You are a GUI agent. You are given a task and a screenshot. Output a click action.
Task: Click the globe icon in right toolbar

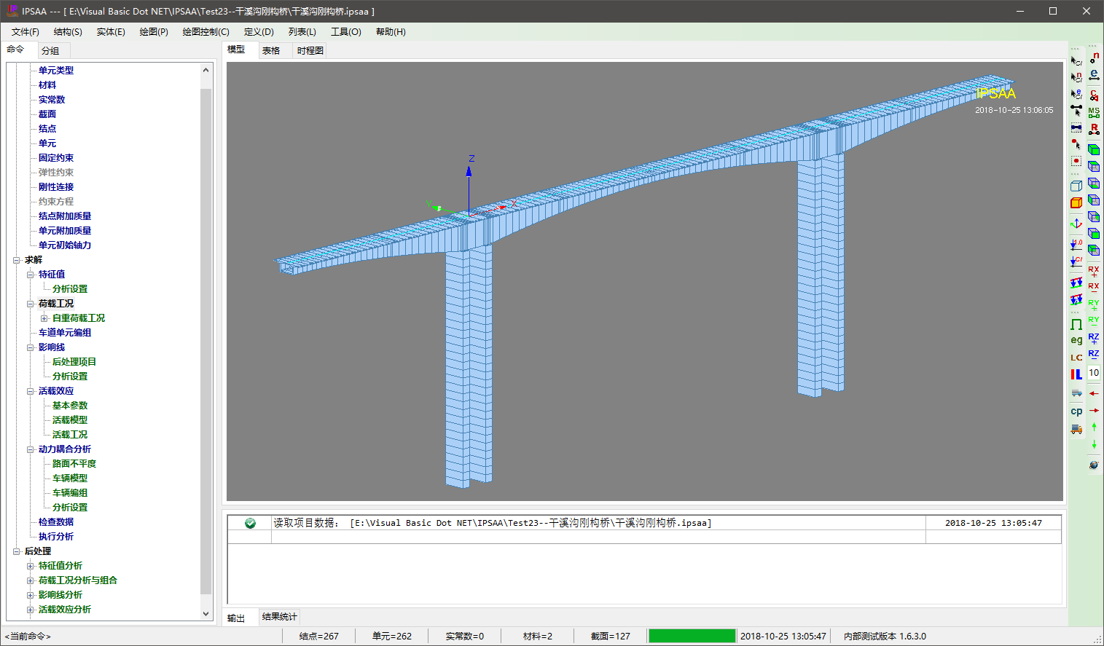tap(1094, 465)
